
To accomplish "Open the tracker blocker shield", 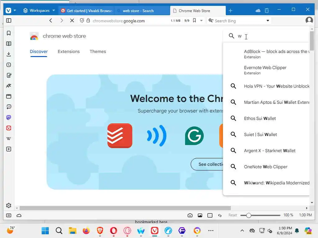I will 82,20.
